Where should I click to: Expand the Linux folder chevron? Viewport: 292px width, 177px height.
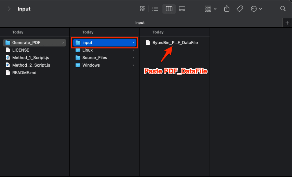click(133, 50)
